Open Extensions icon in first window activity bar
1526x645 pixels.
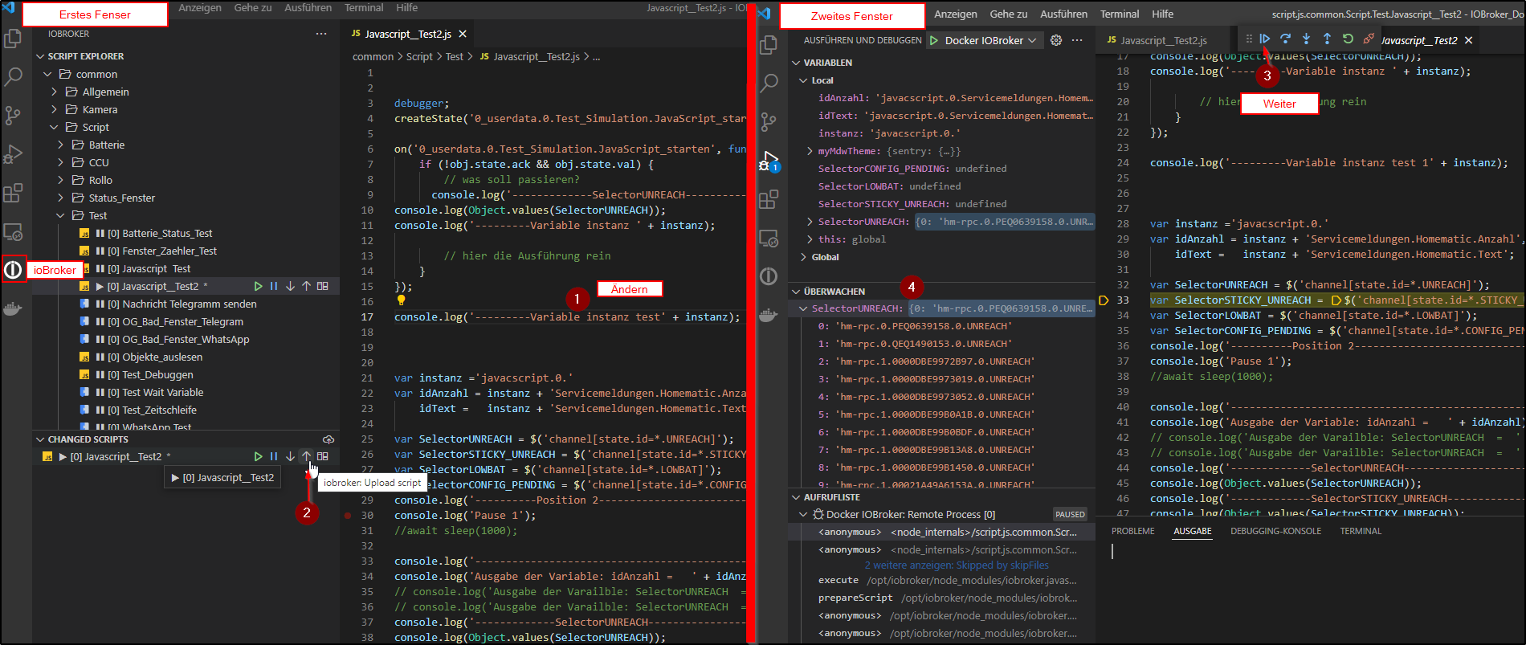click(x=13, y=193)
